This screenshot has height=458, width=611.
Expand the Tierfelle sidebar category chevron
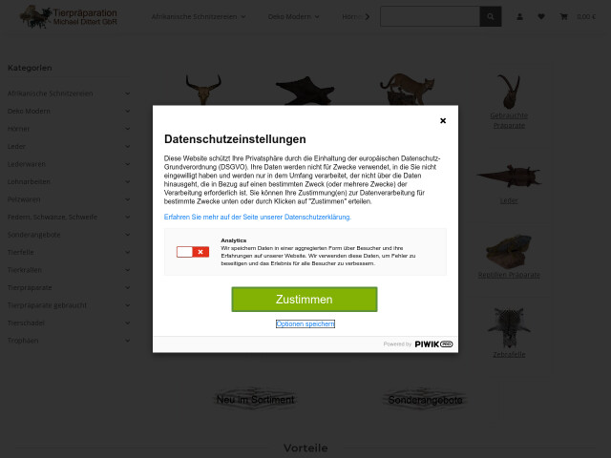(x=127, y=252)
